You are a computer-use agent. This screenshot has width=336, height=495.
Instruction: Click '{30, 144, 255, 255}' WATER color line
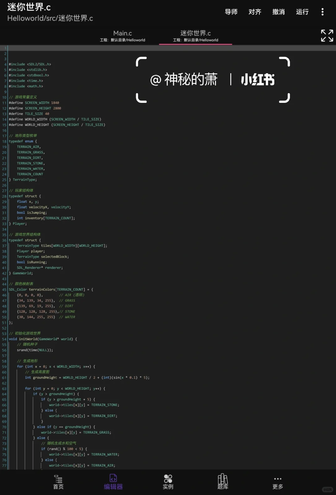[x=46, y=317]
